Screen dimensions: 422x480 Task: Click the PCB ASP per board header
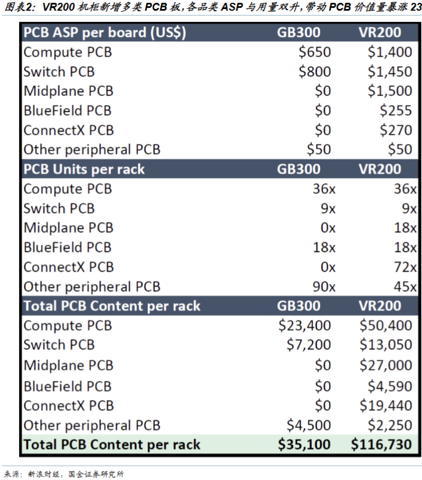(x=105, y=32)
